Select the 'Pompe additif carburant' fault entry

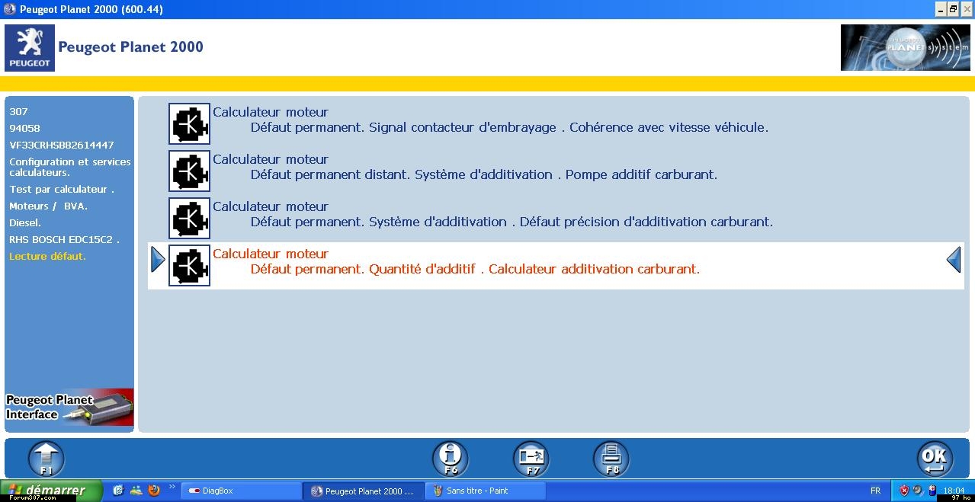click(x=483, y=174)
